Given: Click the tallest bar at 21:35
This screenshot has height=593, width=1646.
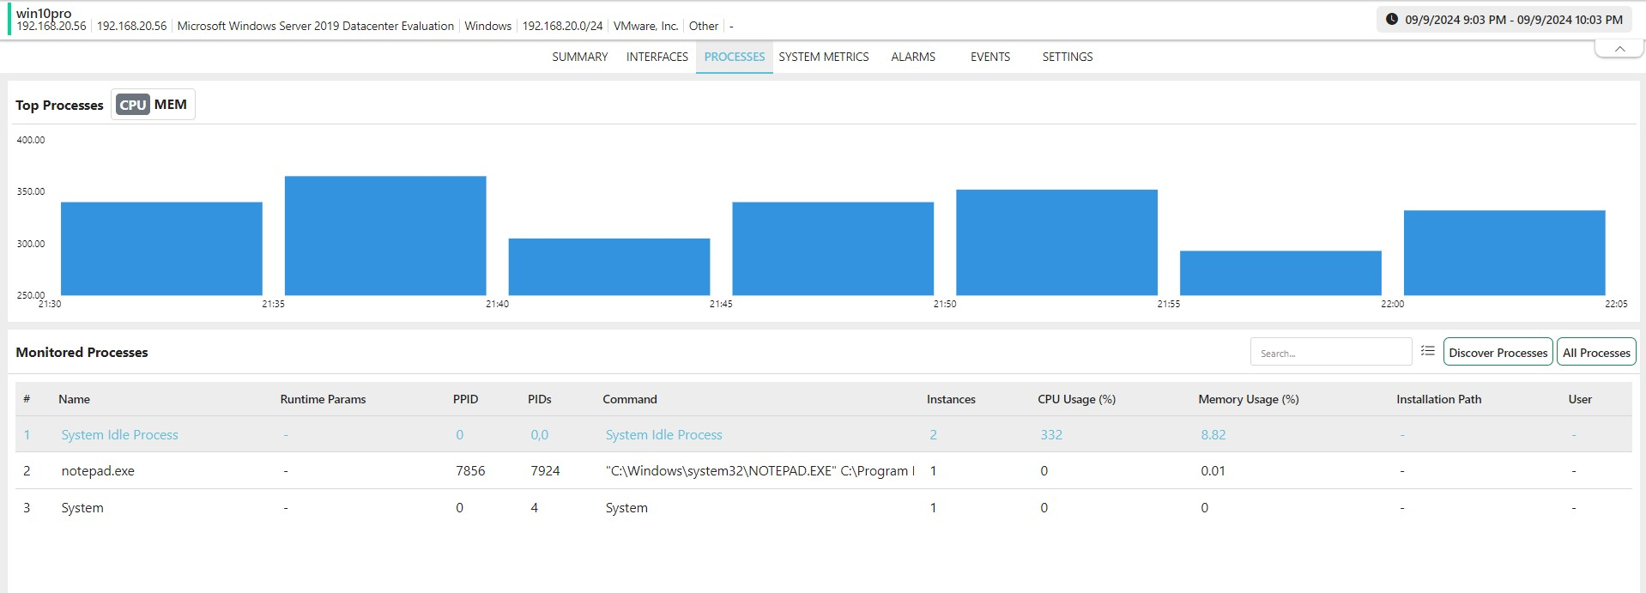Looking at the screenshot, I should pyautogui.click(x=385, y=236).
